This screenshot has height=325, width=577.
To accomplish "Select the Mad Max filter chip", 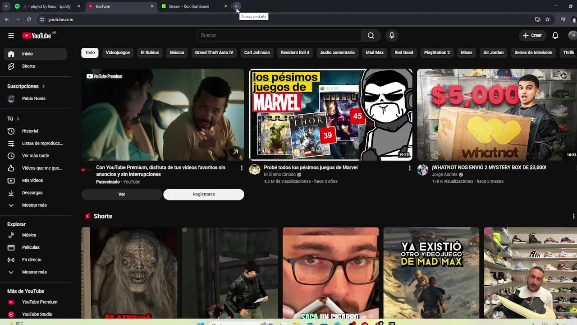I will (x=375, y=53).
